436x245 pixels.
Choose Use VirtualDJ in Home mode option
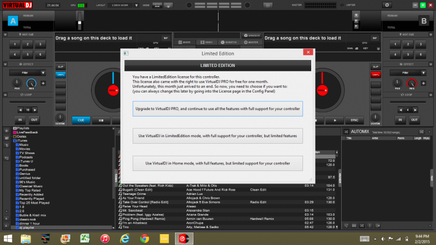coord(217,163)
